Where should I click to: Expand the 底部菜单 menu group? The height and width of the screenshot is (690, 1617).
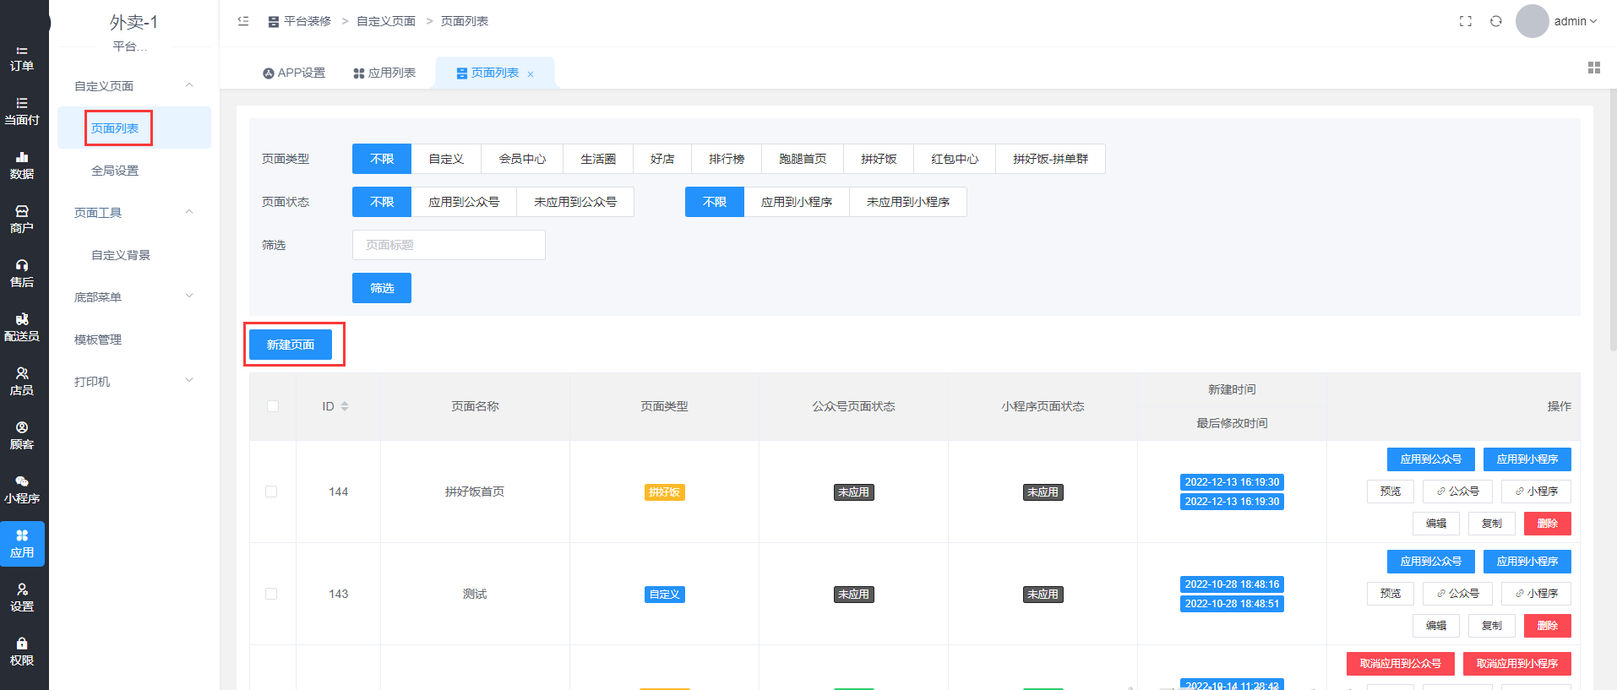[x=133, y=296]
